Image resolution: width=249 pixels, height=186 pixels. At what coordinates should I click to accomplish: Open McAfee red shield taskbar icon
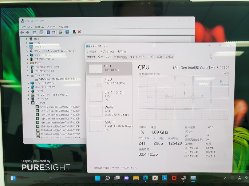point(174,178)
